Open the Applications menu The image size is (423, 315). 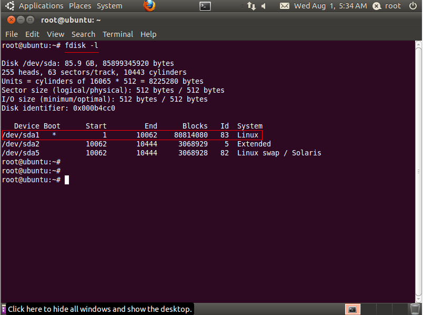click(x=41, y=6)
